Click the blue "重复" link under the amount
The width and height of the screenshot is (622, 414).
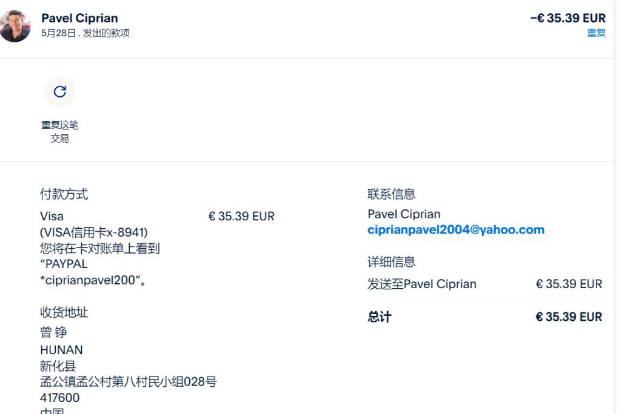(x=596, y=33)
